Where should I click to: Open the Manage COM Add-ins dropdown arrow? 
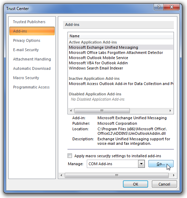click(141, 164)
